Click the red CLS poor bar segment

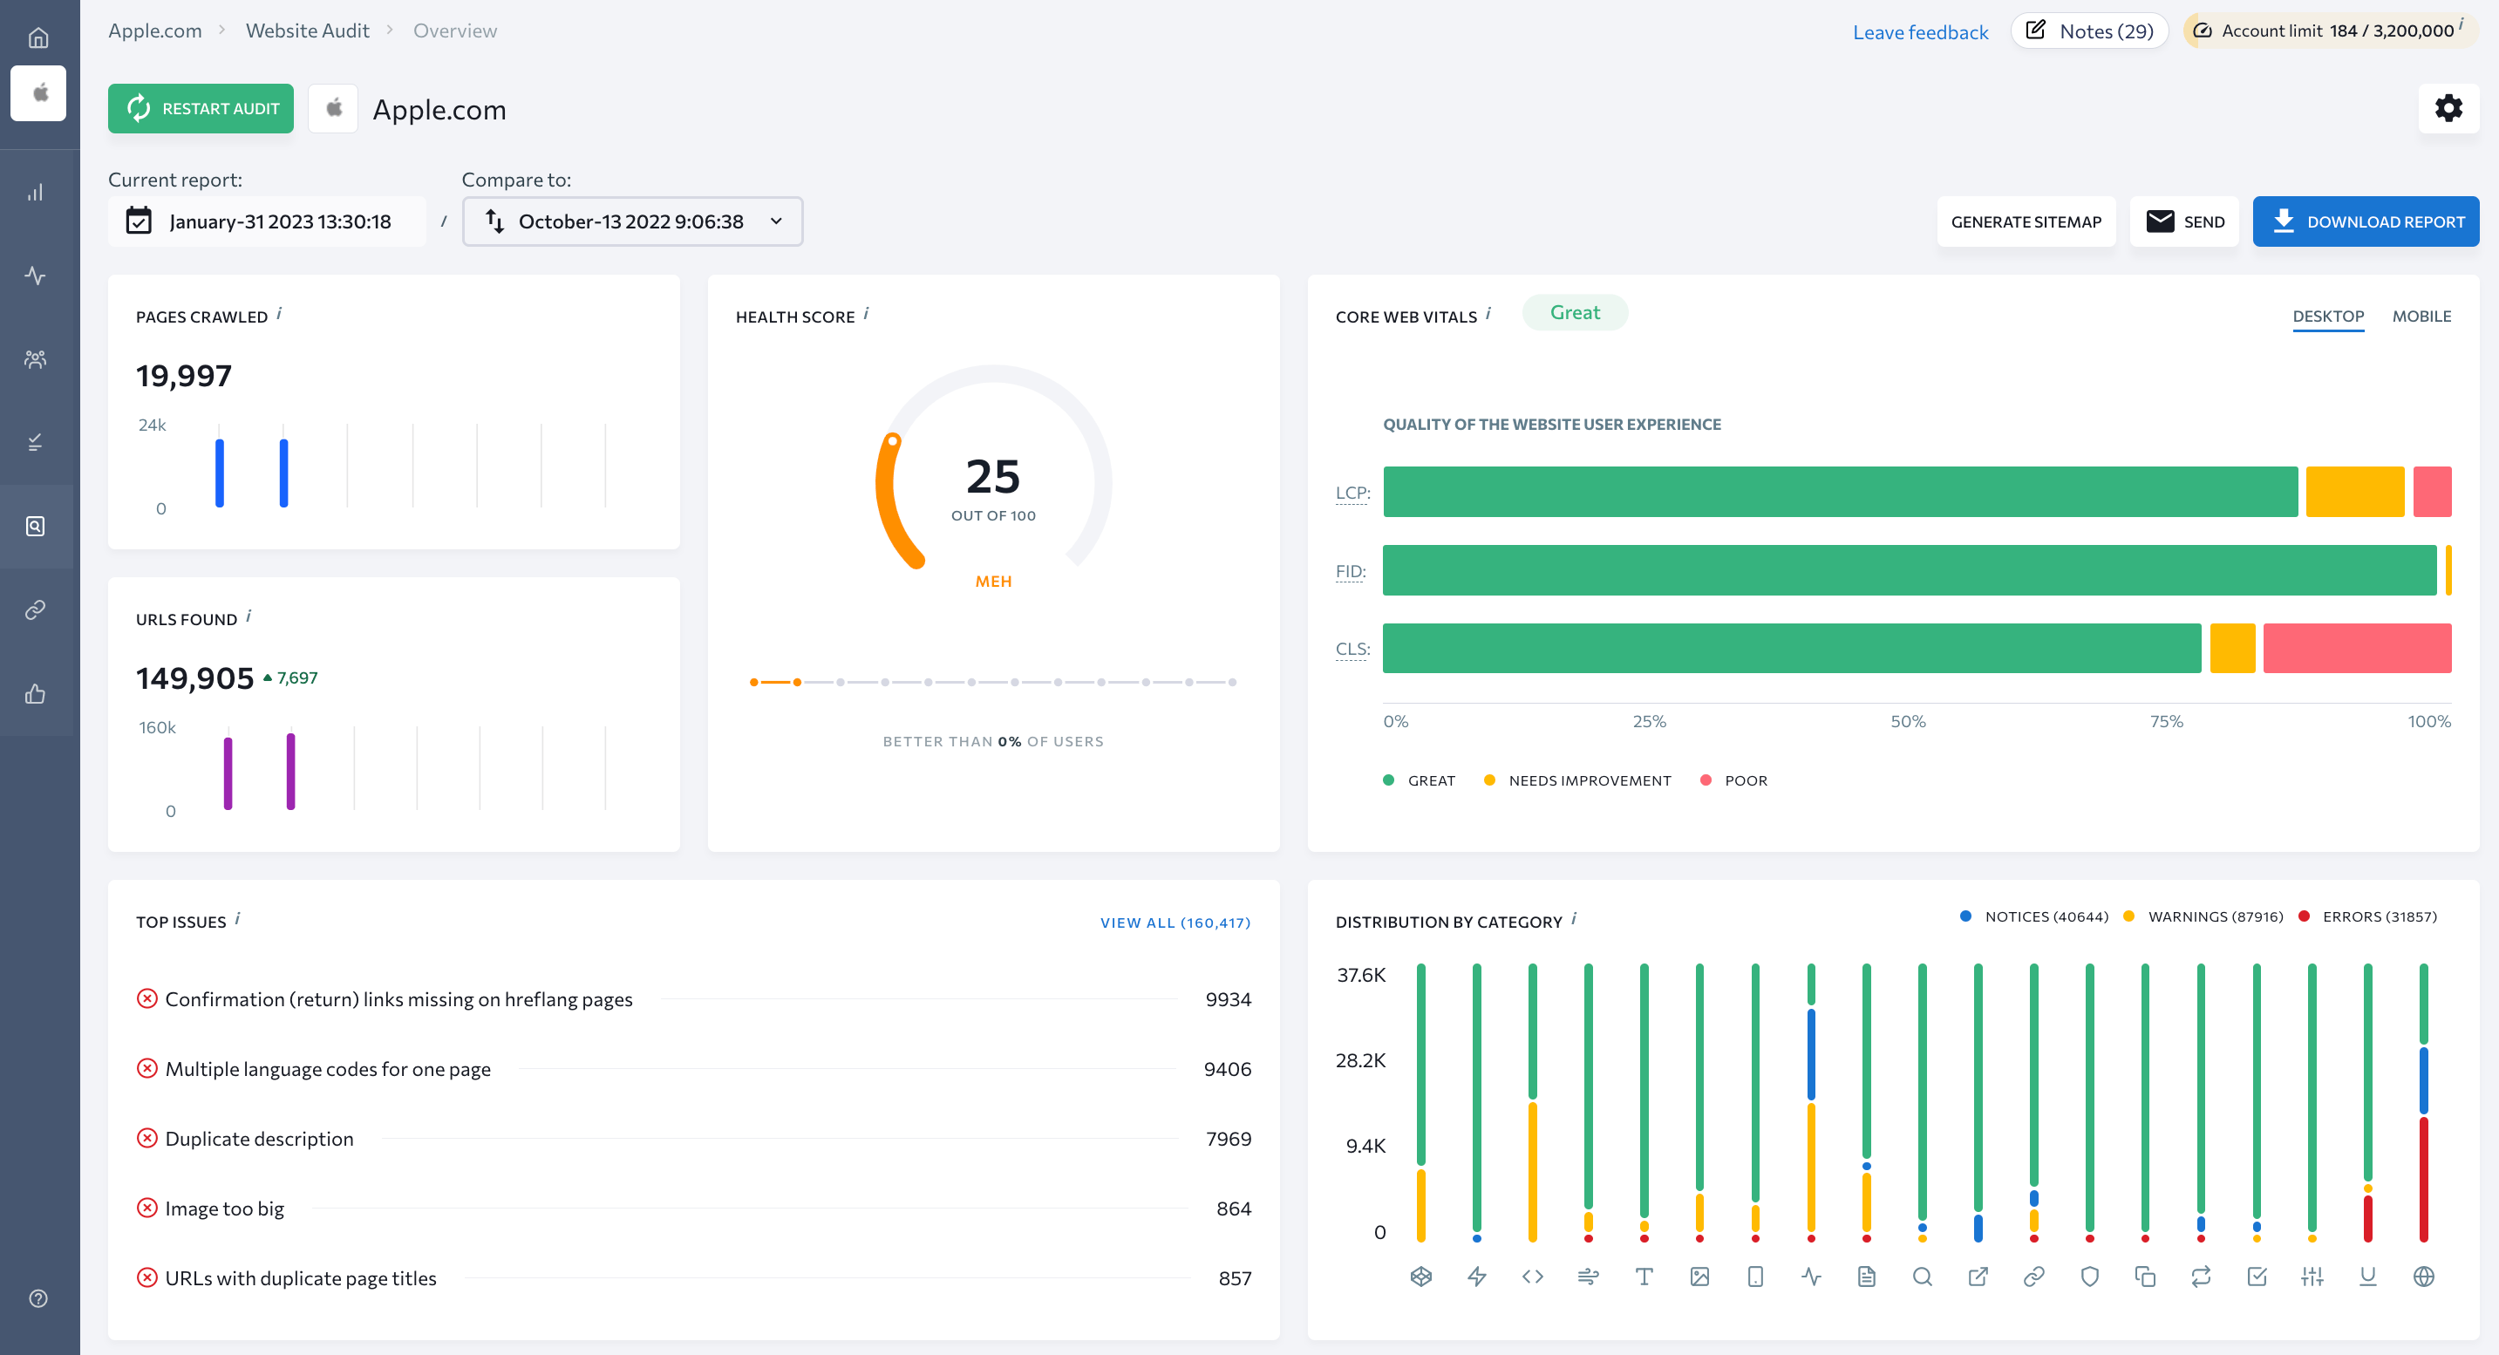tap(2356, 648)
